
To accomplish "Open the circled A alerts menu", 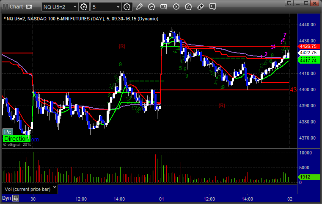I will 188,7.
